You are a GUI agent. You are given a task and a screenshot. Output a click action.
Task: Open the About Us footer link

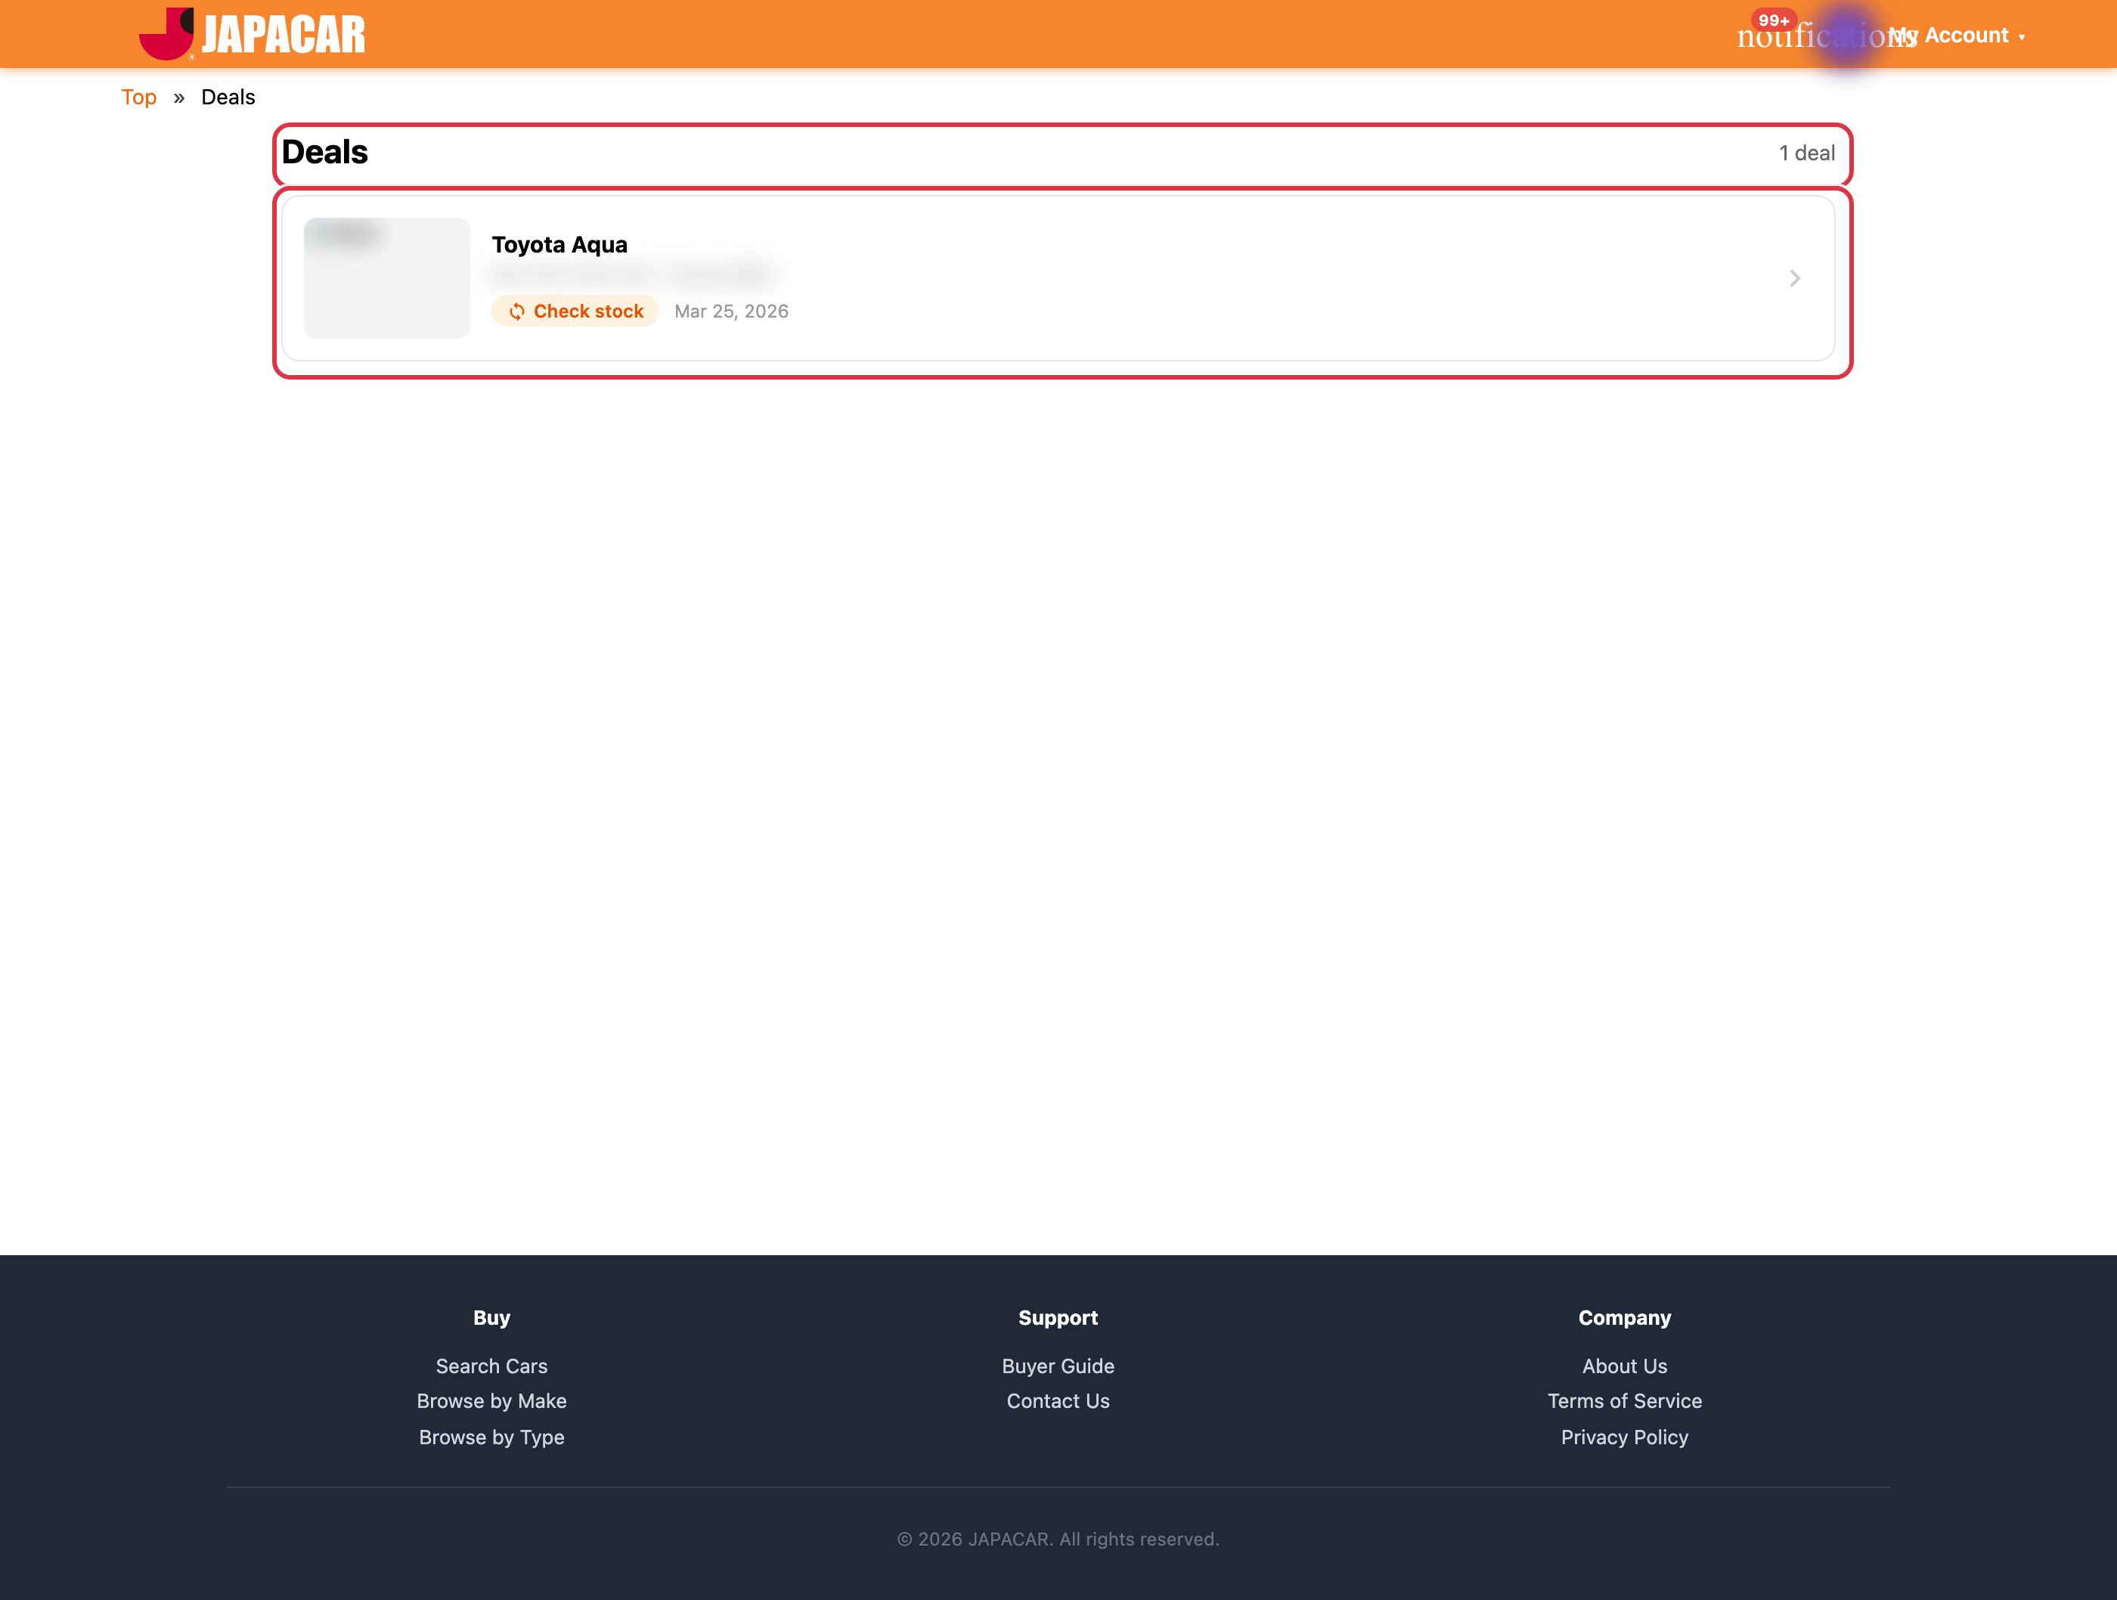1625,1366
